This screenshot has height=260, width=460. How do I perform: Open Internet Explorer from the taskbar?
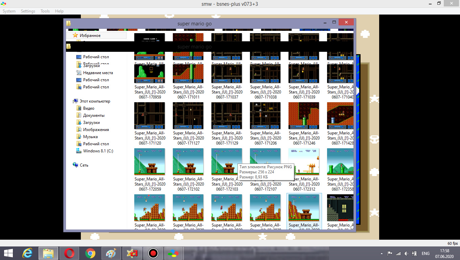(x=27, y=253)
